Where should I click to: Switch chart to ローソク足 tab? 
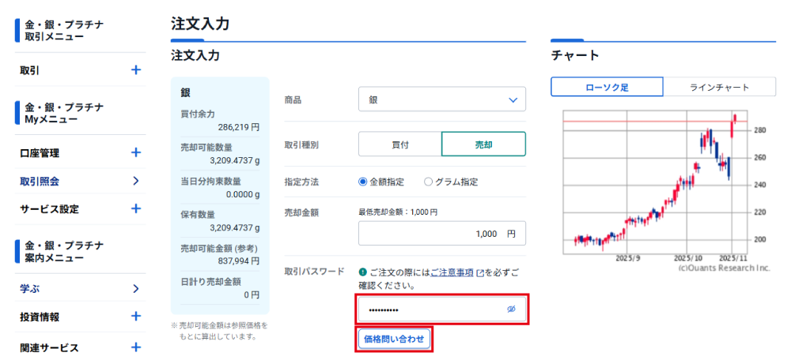click(x=607, y=87)
